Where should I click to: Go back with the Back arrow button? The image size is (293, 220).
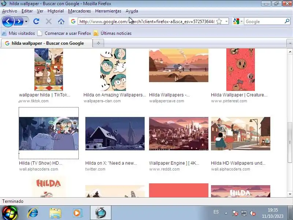[8, 22]
